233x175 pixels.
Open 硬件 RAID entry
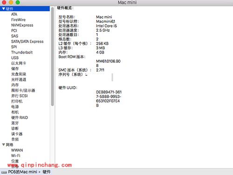tap(20, 117)
